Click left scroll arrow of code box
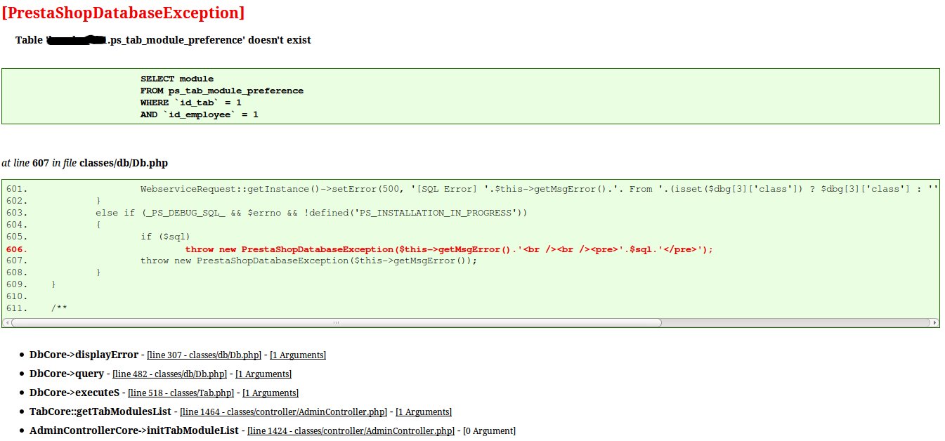945x441 pixels. point(6,322)
